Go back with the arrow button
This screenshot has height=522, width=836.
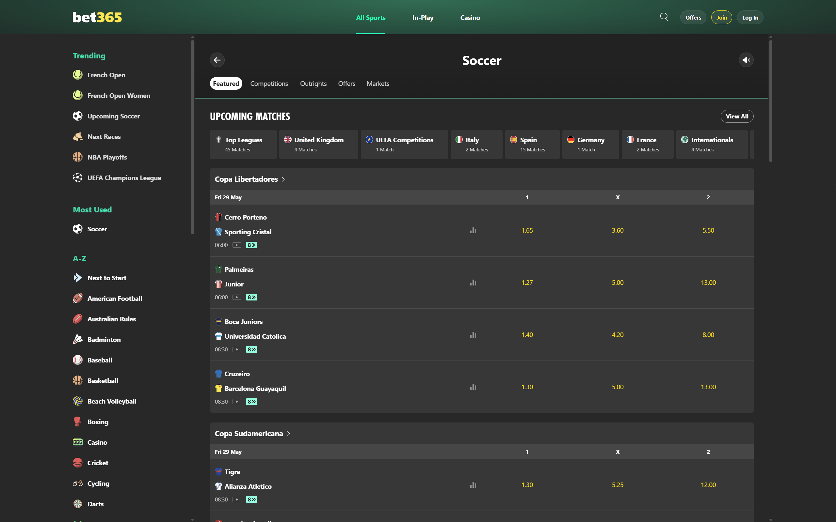pyautogui.click(x=217, y=60)
